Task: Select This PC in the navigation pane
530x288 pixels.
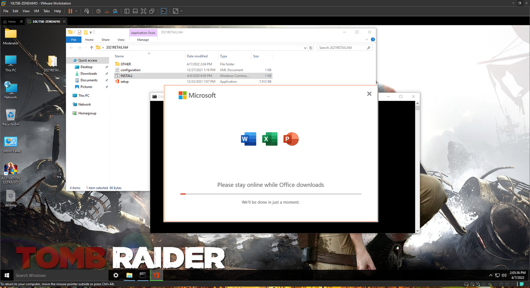Action: click(x=84, y=95)
